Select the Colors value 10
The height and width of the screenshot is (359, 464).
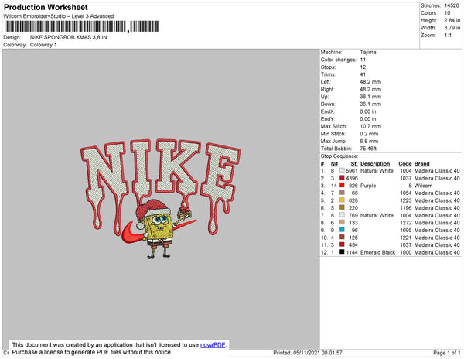pos(447,13)
